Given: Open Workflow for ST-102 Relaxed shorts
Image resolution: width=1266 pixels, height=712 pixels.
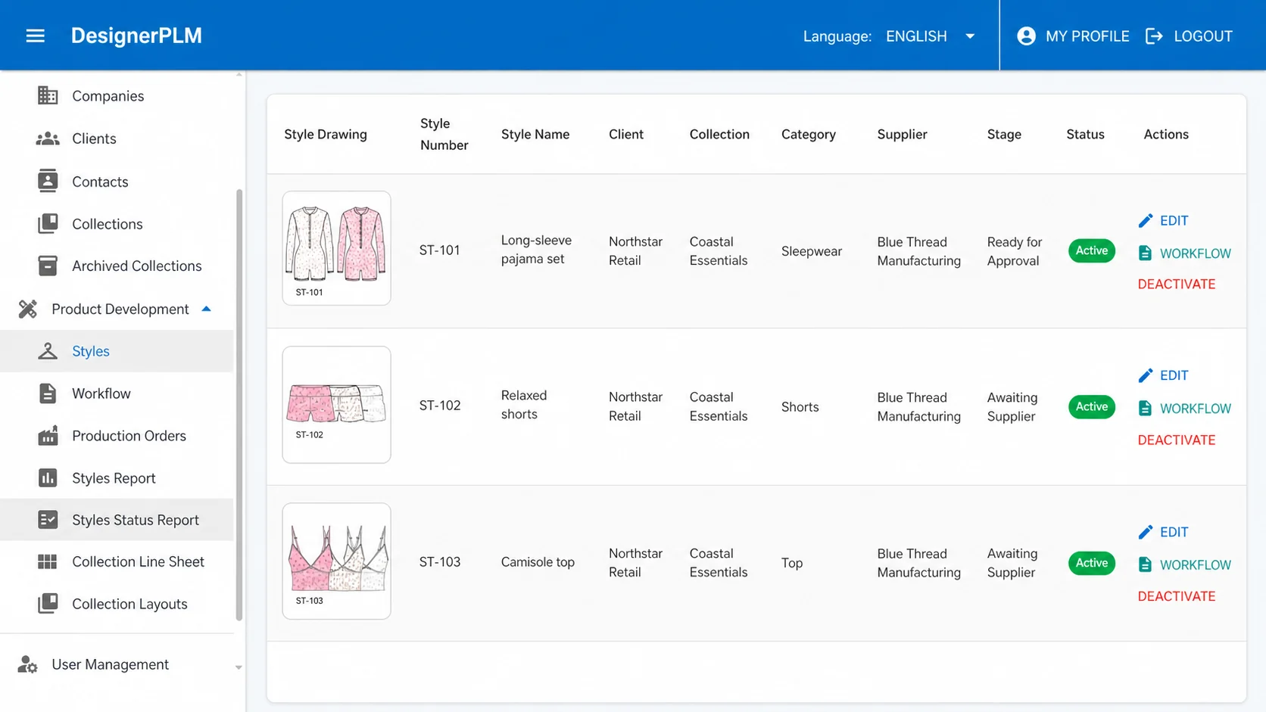Looking at the screenshot, I should [x=1185, y=409].
